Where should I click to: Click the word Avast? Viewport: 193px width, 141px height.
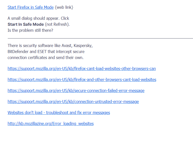click(x=67, y=46)
